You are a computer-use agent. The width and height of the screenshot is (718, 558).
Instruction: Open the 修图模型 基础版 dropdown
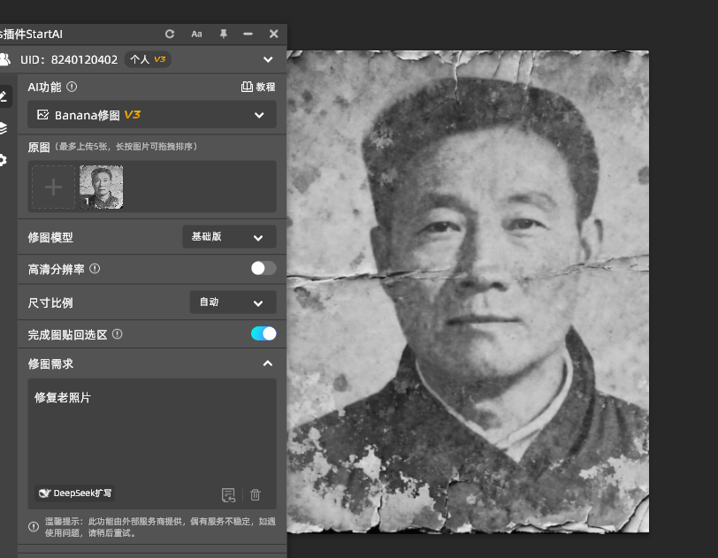coord(229,237)
